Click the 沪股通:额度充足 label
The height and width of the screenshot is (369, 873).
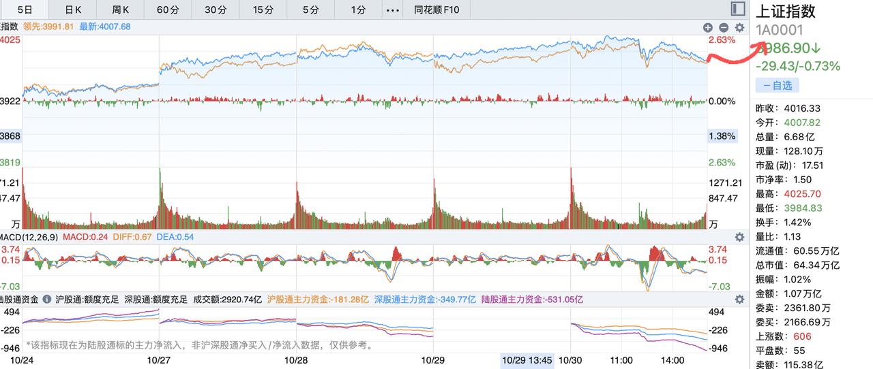click(88, 299)
